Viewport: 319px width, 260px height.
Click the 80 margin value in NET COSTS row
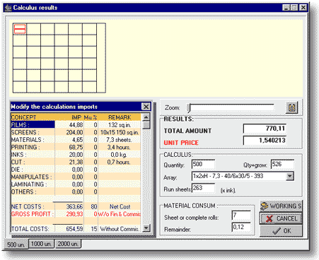tap(94, 207)
